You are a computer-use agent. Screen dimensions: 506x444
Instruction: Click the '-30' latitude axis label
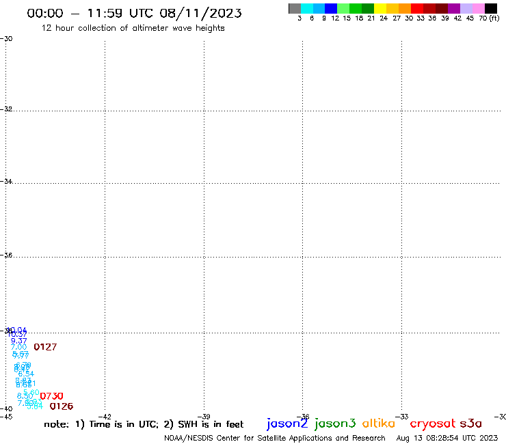6,39
